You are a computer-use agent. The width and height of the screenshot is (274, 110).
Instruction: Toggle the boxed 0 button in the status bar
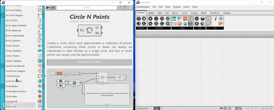point(236,108)
